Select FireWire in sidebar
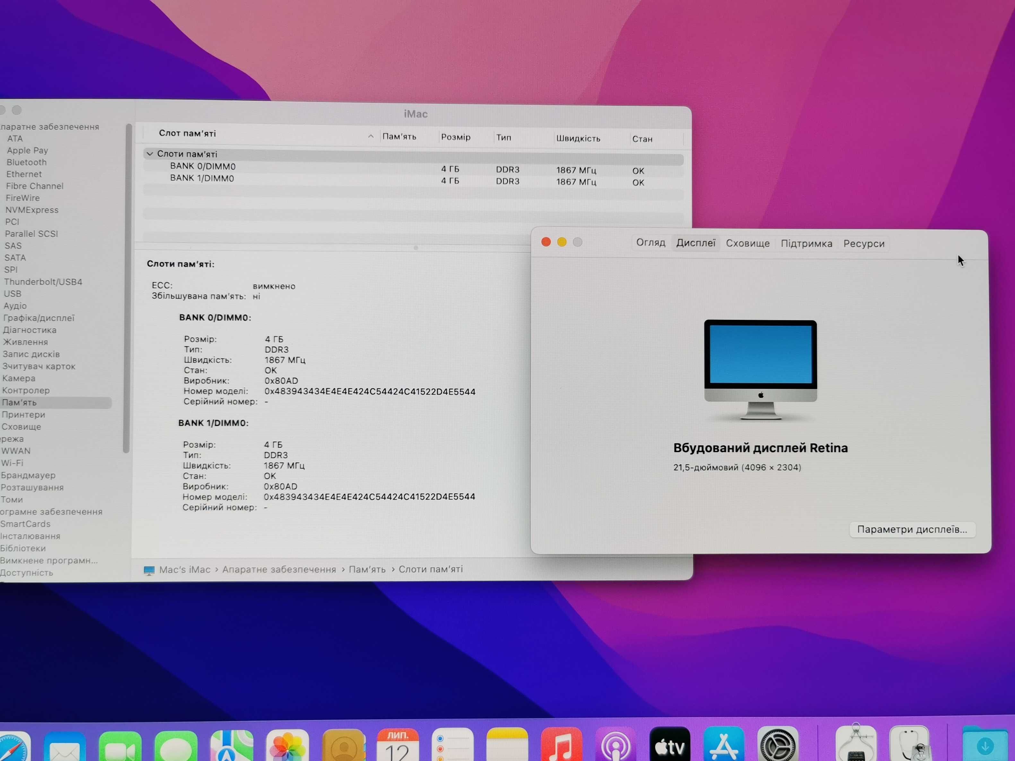The height and width of the screenshot is (761, 1015). coord(22,198)
